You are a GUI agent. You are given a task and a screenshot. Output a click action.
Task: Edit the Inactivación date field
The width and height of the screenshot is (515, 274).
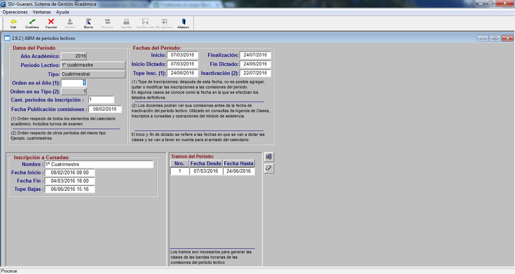[255, 73]
